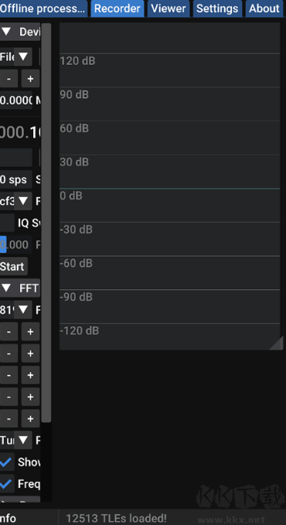Open the cf32 format dropdown arrow
This screenshot has height=525, width=286.
[x=23, y=201]
